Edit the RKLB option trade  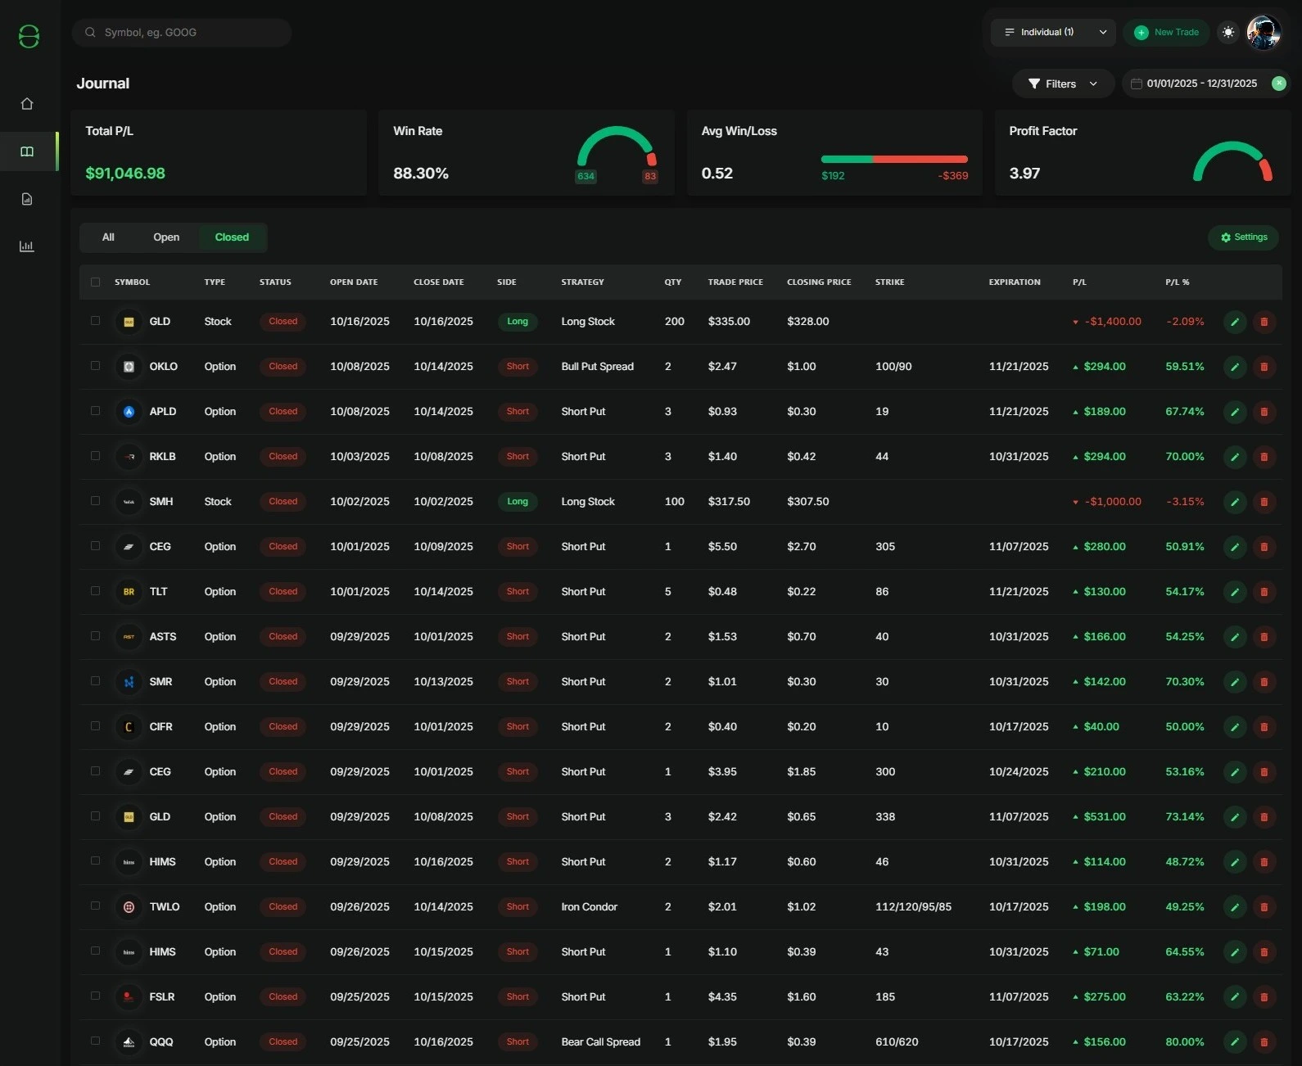click(1235, 457)
